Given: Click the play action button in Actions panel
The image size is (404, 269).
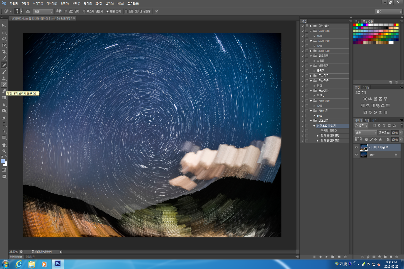Looking at the screenshot, I should tap(327, 257).
